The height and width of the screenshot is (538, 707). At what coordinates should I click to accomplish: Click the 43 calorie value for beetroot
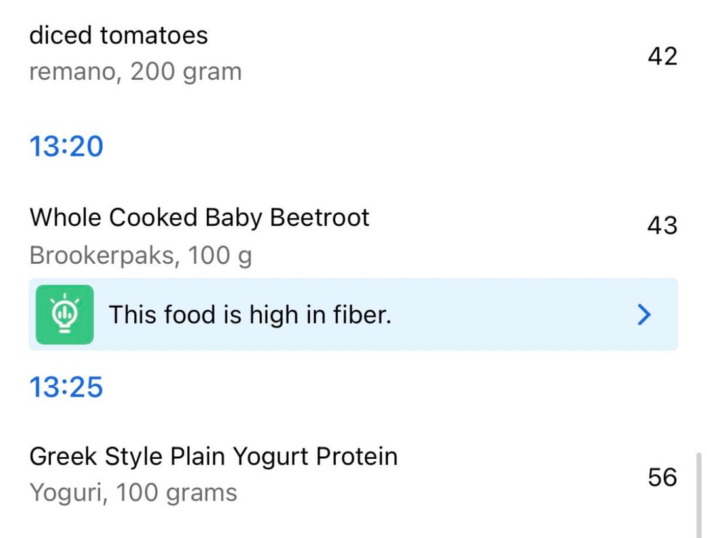(662, 226)
